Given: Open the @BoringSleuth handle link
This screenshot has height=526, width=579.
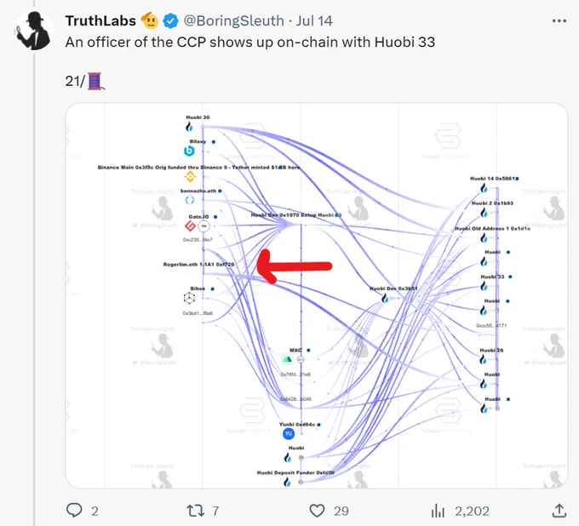Looking at the screenshot, I should point(234,20).
